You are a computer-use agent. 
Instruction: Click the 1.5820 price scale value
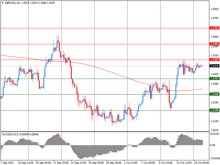point(215,9)
